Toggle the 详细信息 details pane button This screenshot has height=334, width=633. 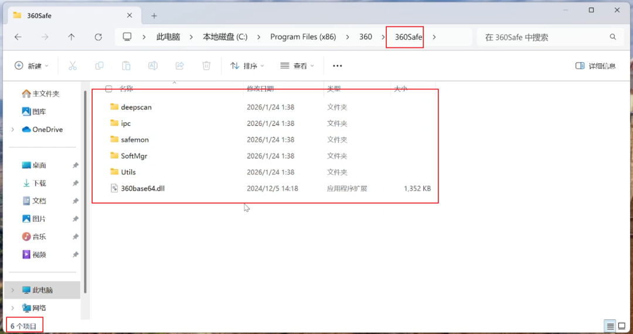(596, 66)
